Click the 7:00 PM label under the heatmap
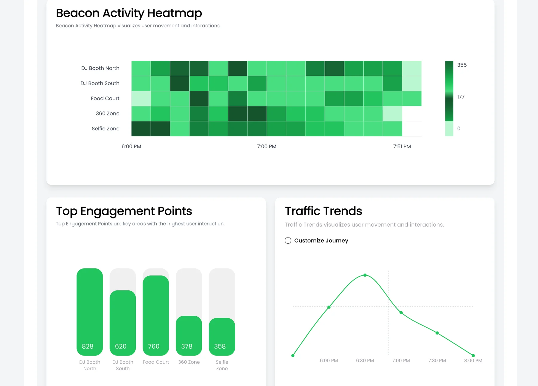 267,147
